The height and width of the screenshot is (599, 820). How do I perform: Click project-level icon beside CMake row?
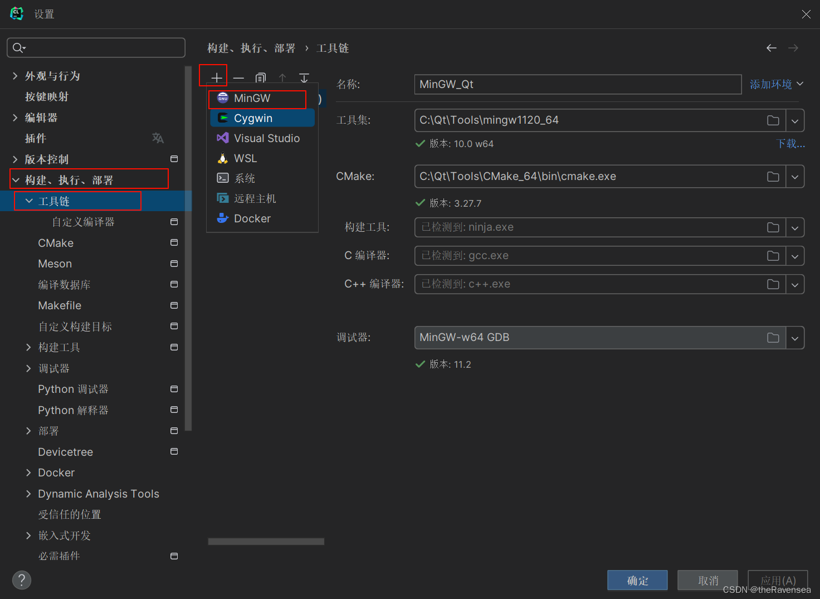[x=174, y=243]
